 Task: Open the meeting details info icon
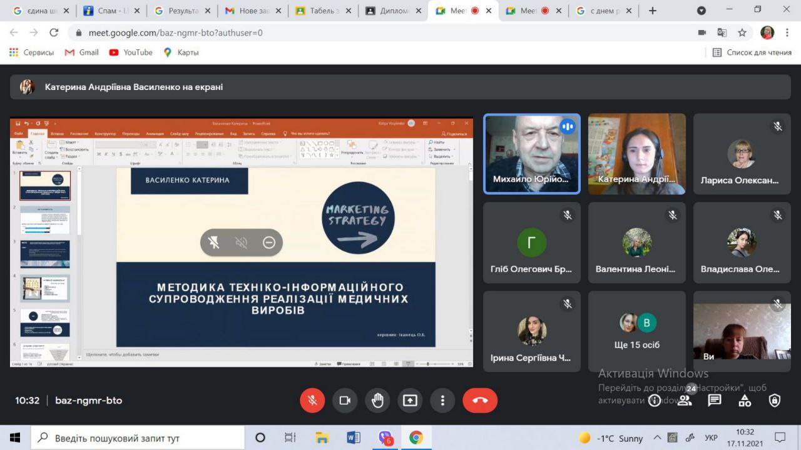(655, 401)
